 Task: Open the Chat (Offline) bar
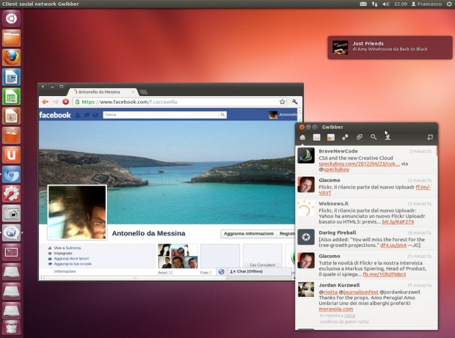click(x=259, y=271)
